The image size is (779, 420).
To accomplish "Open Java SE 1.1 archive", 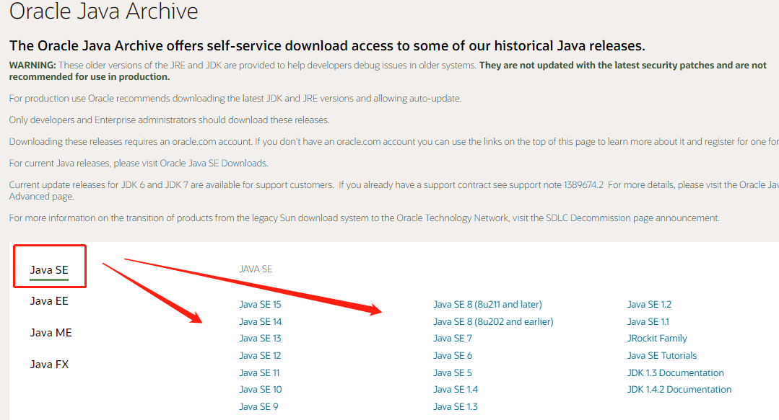I will coord(648,321).
